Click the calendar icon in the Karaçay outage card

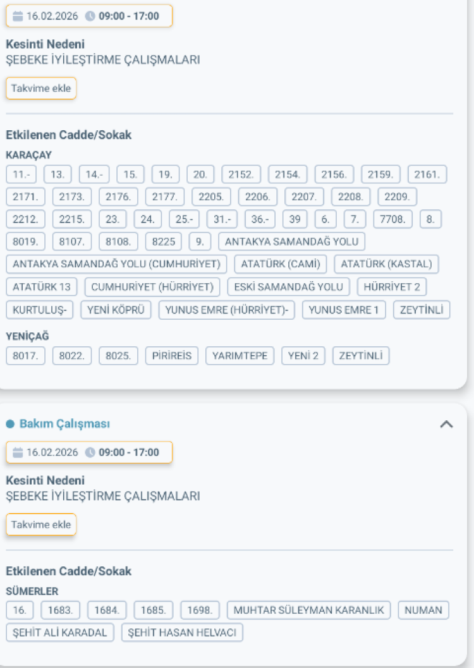[x=17, y=16]
